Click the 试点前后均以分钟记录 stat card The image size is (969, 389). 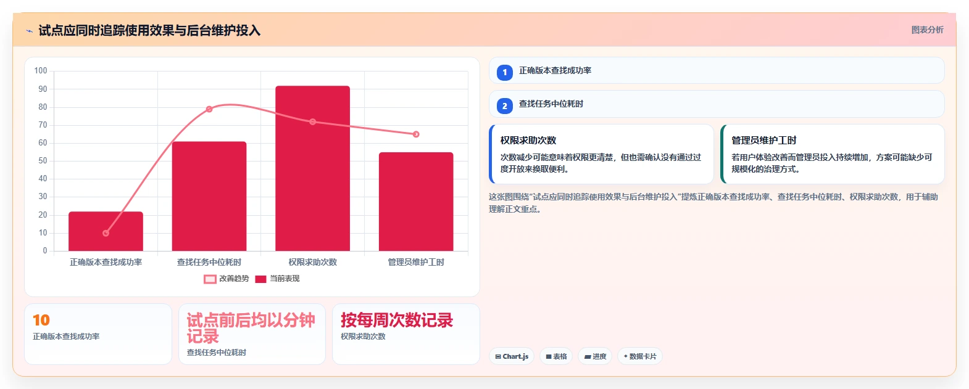point(252,334)
